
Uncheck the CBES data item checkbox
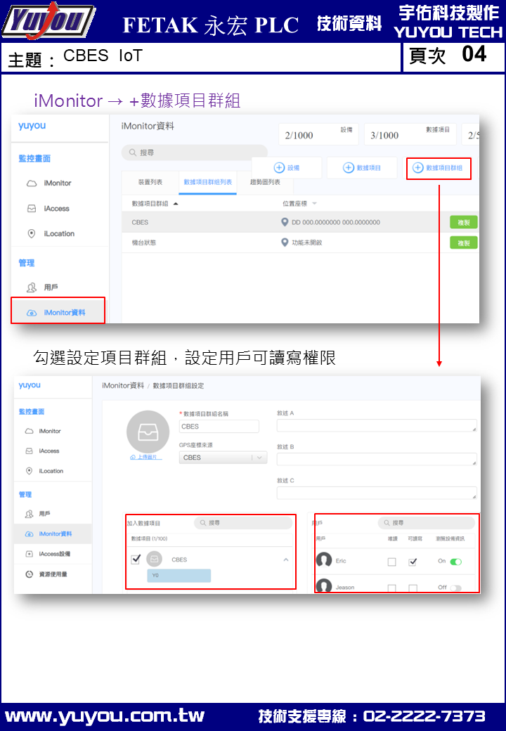pyautogui.click(x=136, y=559)
